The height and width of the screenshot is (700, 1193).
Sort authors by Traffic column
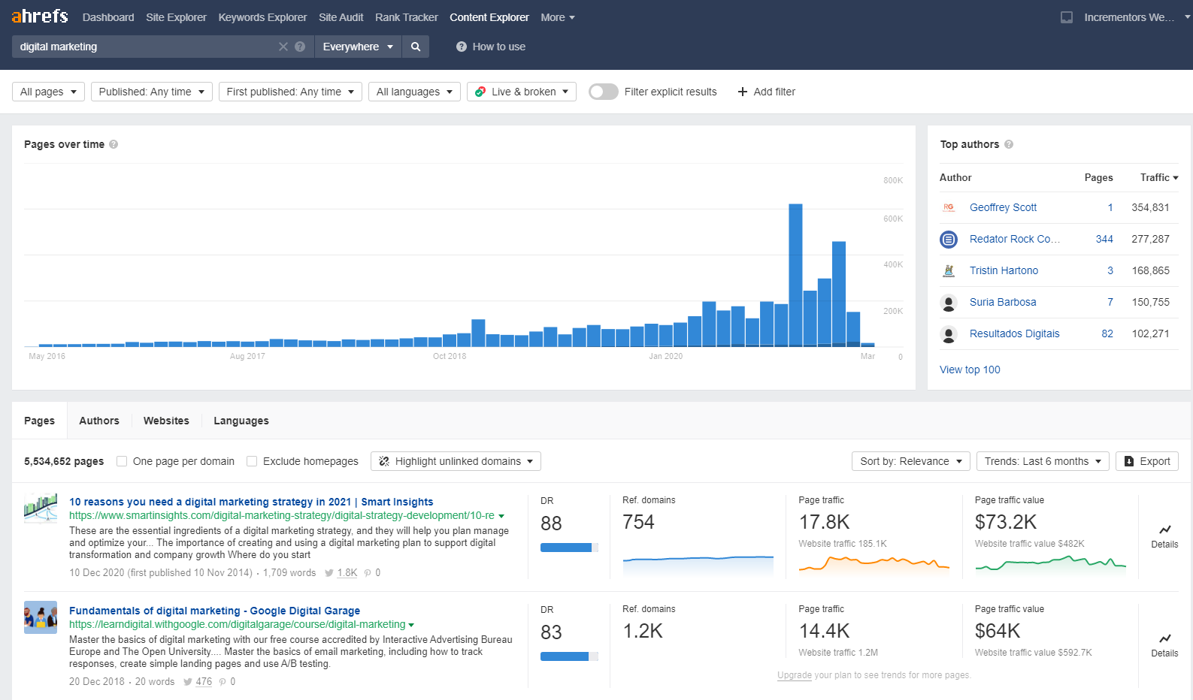point(1159,177)
